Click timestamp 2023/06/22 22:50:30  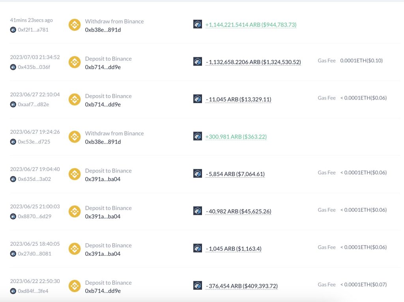[35, 281]
